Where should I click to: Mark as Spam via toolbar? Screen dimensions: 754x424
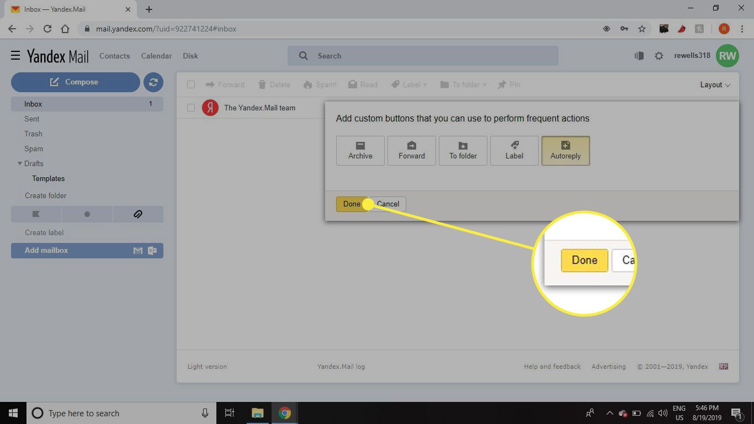point(320,84)
